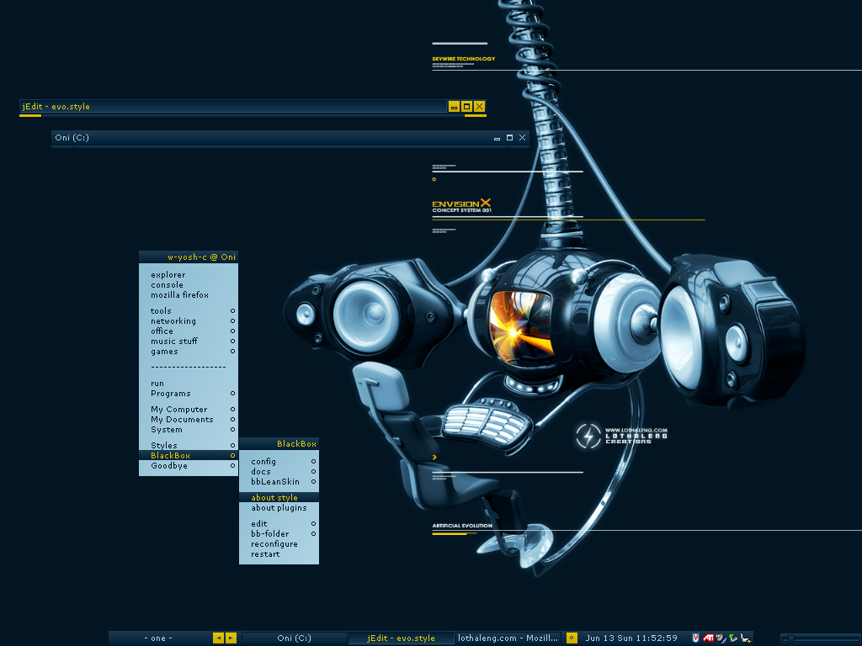Select reconfigure in BlackBox submenu
The image size is (862, 646).
point(279,544)
